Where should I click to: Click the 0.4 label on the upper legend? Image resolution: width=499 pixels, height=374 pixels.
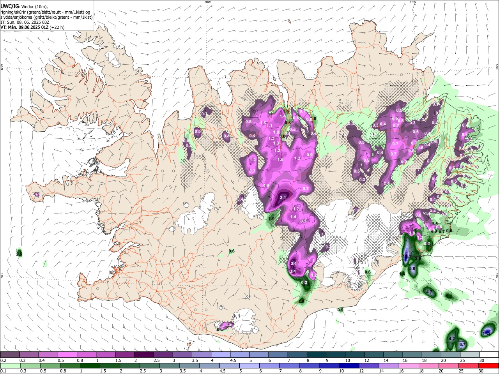pyautogui.click(x=42, y=360)
